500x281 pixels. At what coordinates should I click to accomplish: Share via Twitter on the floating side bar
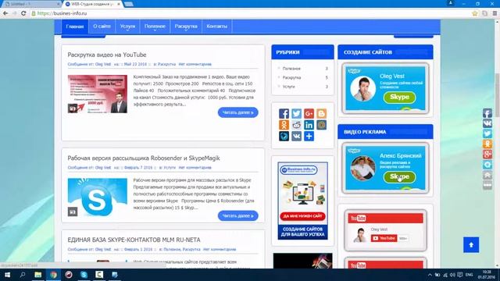(x=487, y=133)
